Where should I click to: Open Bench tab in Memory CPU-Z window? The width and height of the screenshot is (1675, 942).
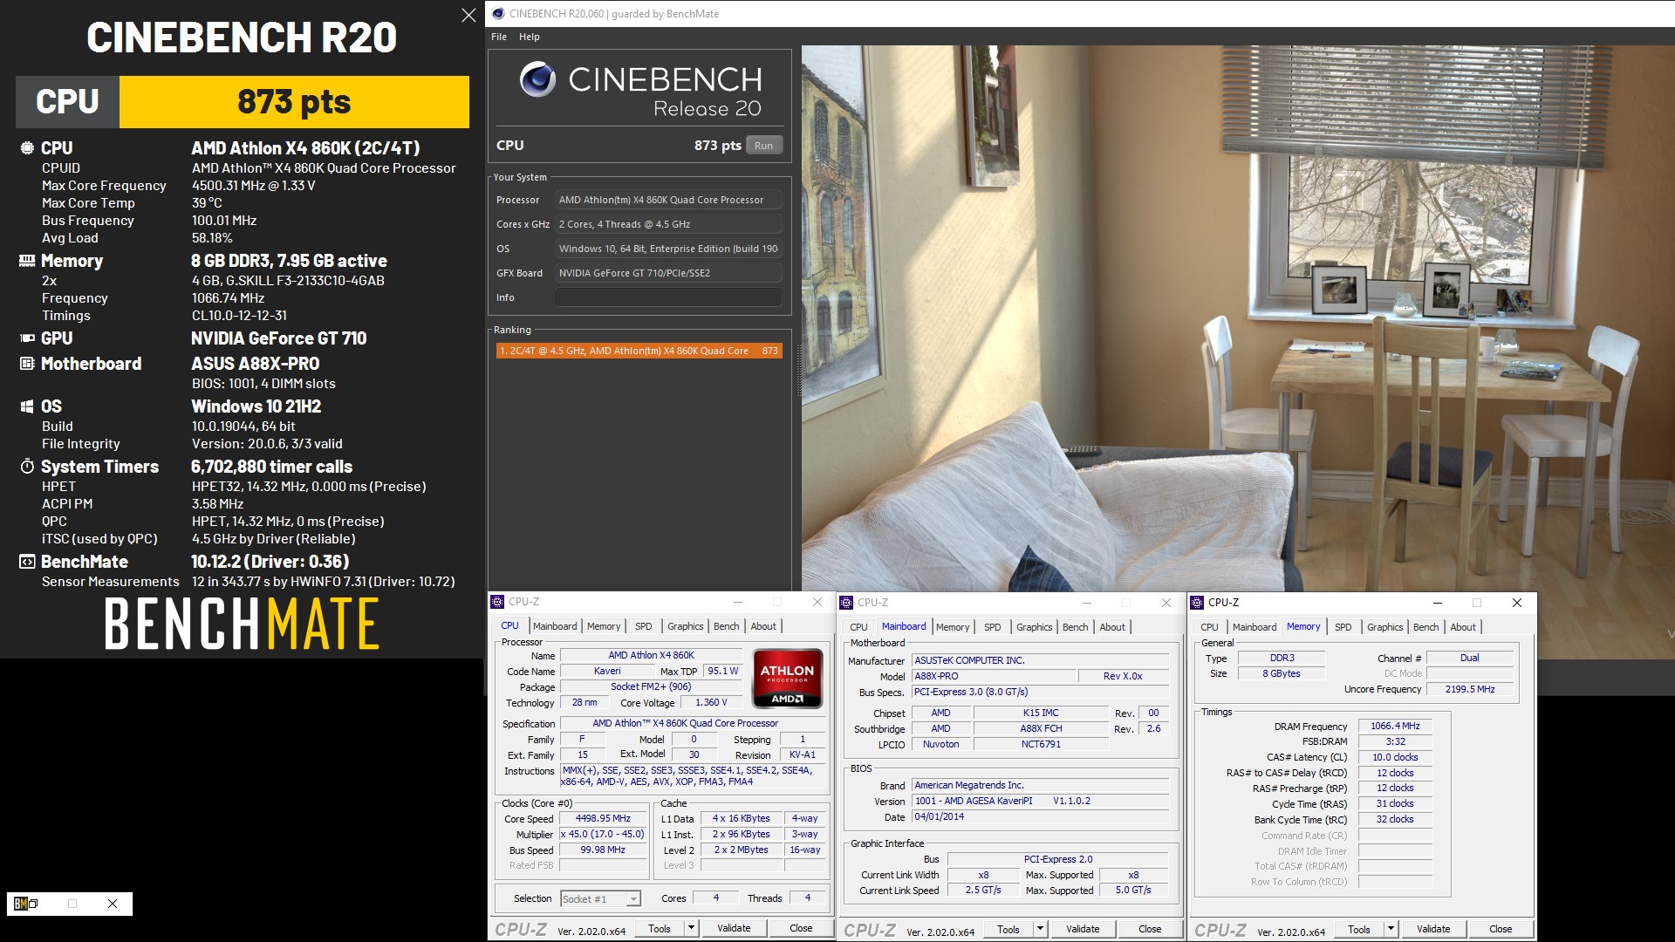point(1426,627)
